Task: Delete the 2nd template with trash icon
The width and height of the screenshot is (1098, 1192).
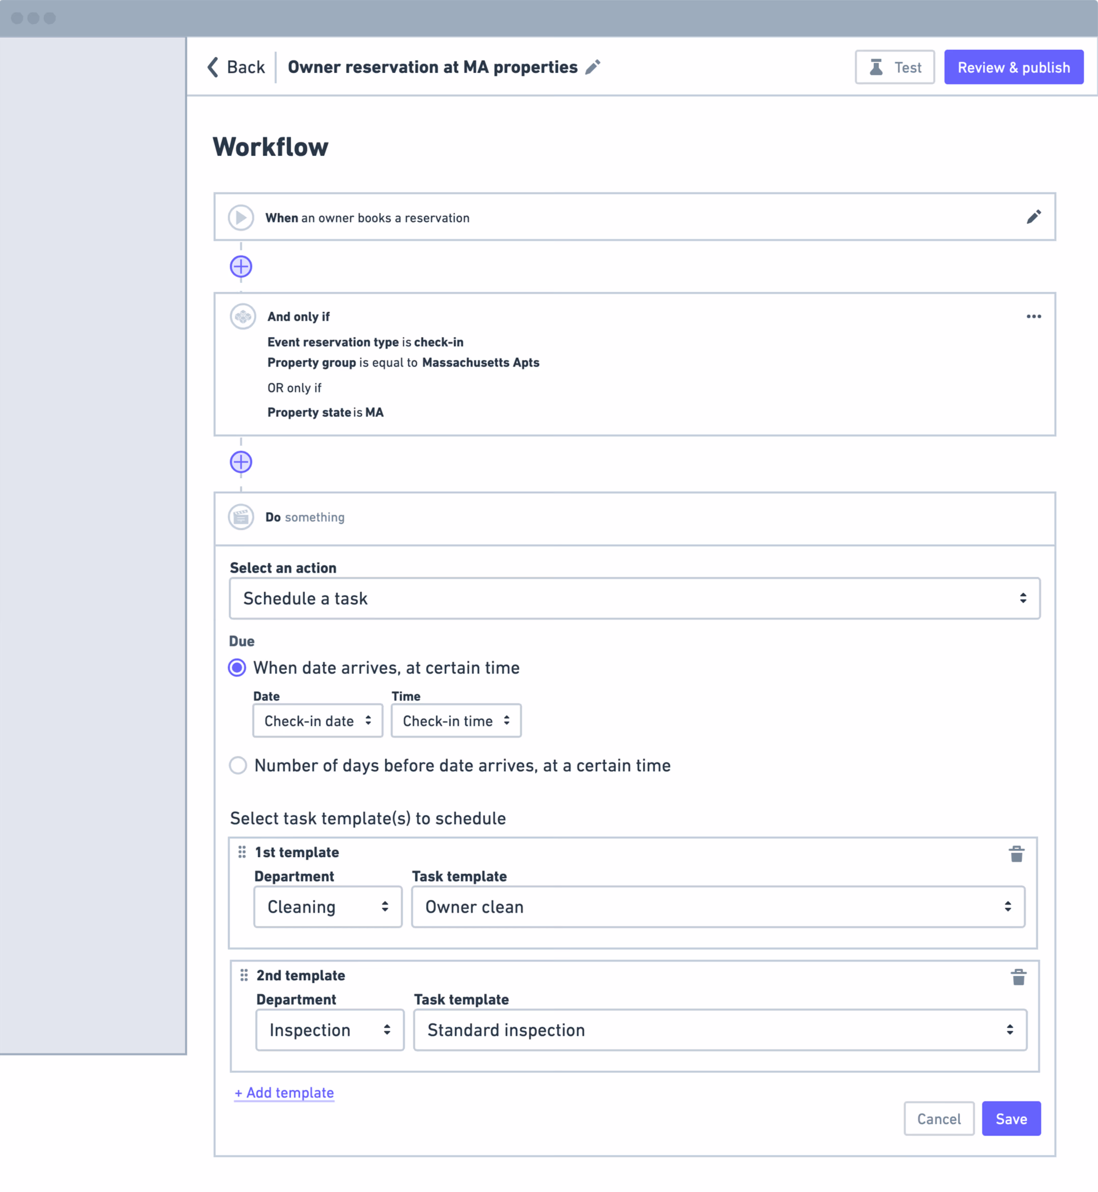Action: click(1018, 977)
